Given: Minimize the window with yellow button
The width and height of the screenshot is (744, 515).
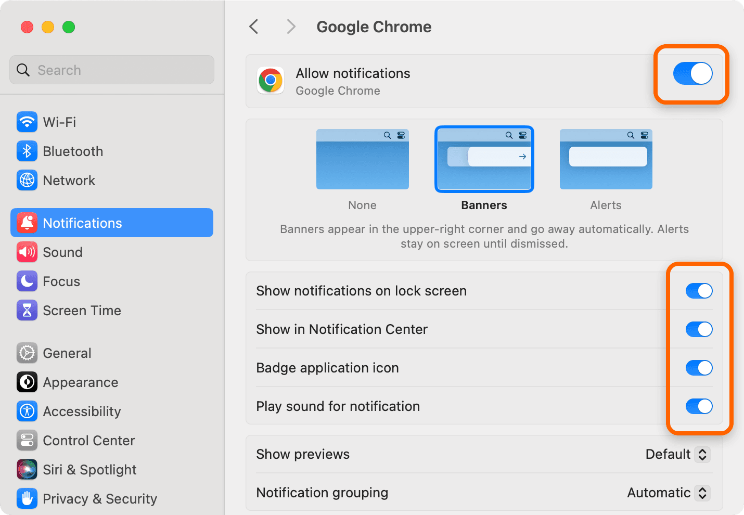Looking at the screenshot, I should [48, 27].
